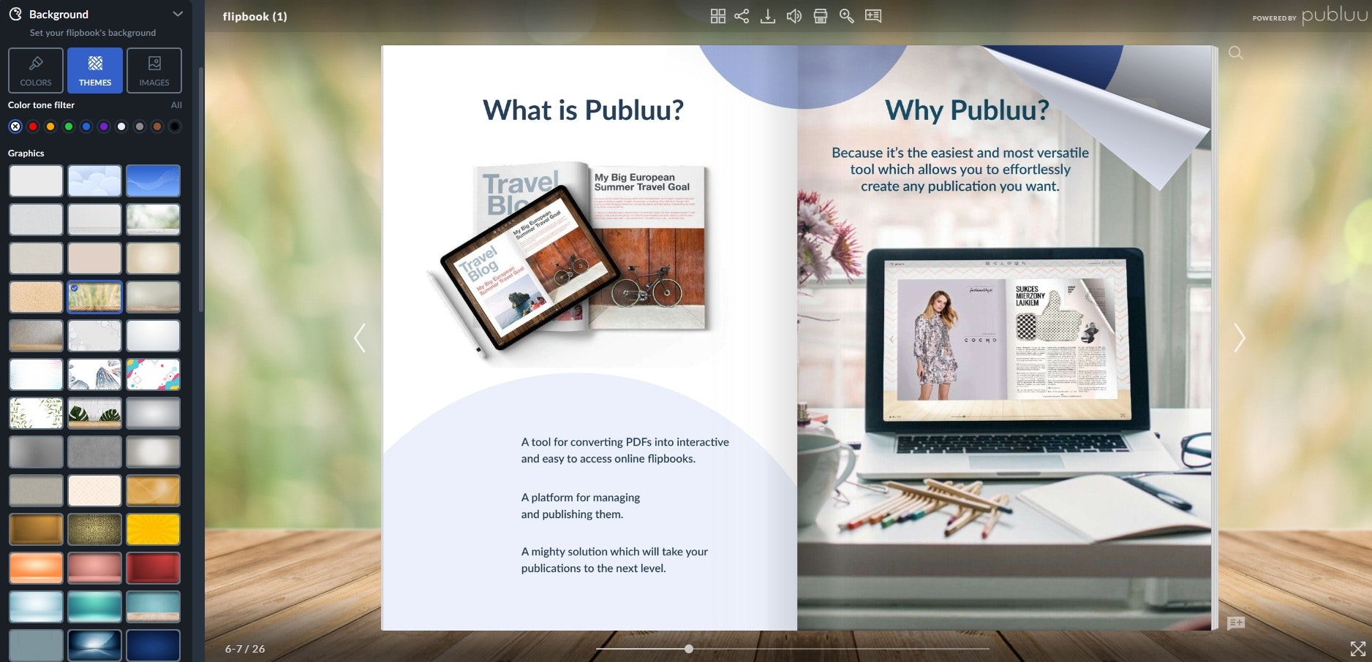
Task: Select the sandy cork texture background
Action: pyautogui.click(x=36, y=297)
